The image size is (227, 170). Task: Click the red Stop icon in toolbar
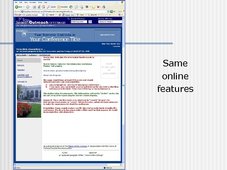coord(34,7)
